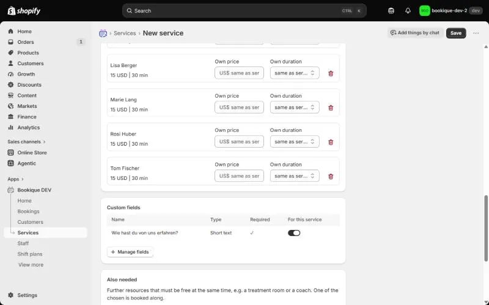Focus Rosi Huber's Own price field
The image size is (489, 305).
239,142
